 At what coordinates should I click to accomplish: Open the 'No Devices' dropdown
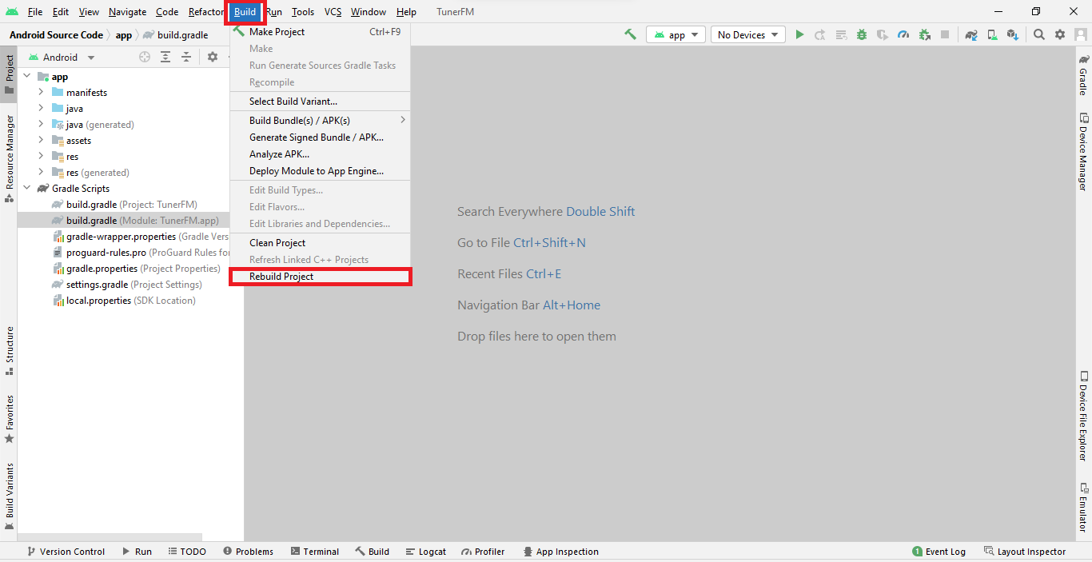click(747, 34)
